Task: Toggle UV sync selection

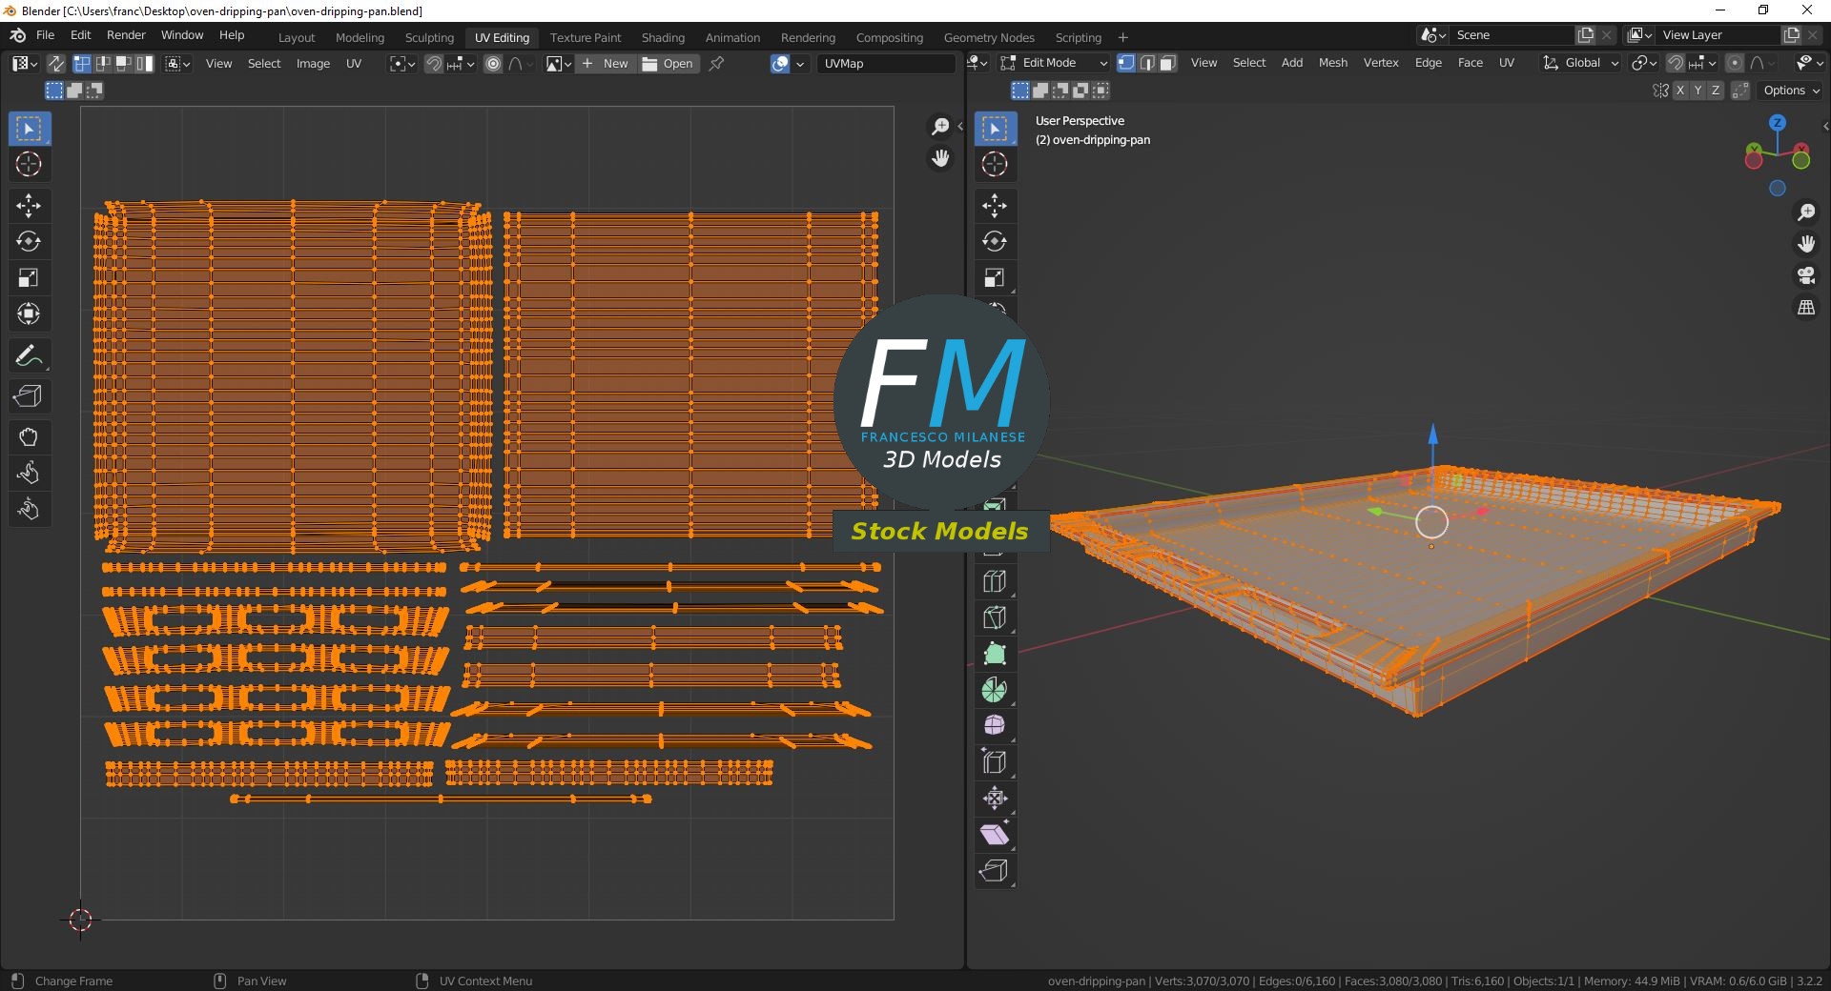Action: [x=56, y=64]
